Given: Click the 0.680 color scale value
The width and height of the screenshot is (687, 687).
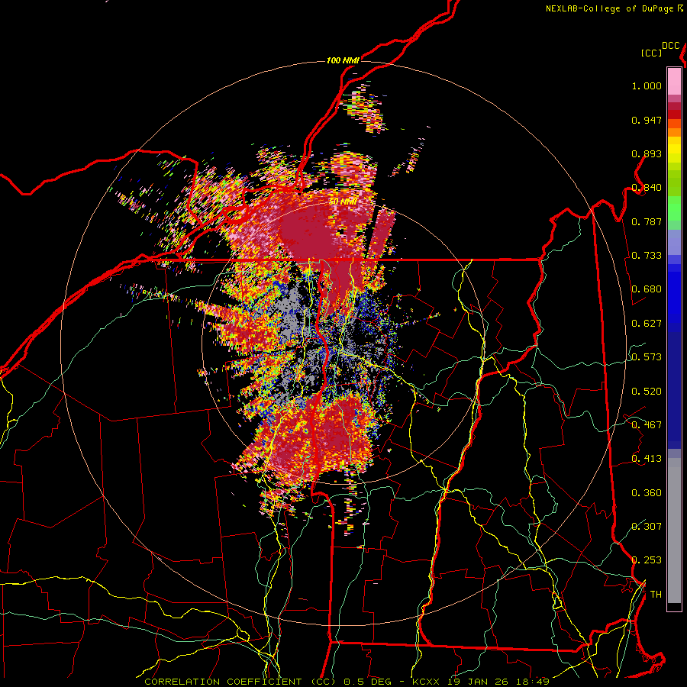Looking at the screenshot, I should [x=647, y=289].
